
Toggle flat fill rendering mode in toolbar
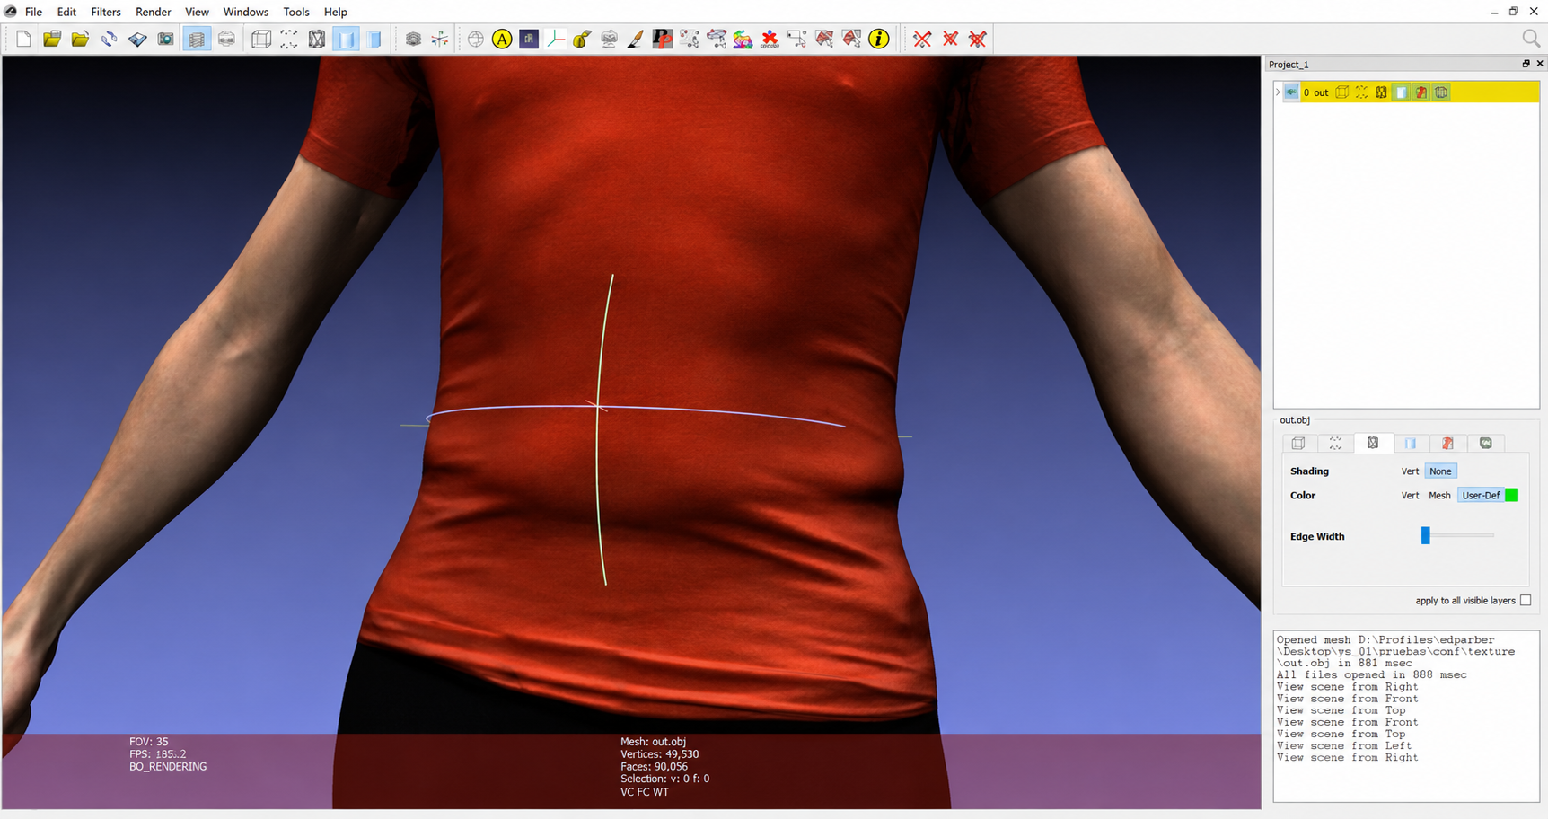[x=346, y=39]
